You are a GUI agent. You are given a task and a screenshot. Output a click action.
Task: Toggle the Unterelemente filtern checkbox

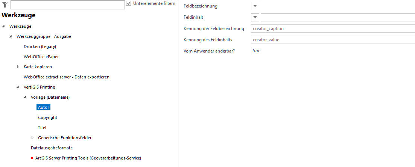coord(129,3)
